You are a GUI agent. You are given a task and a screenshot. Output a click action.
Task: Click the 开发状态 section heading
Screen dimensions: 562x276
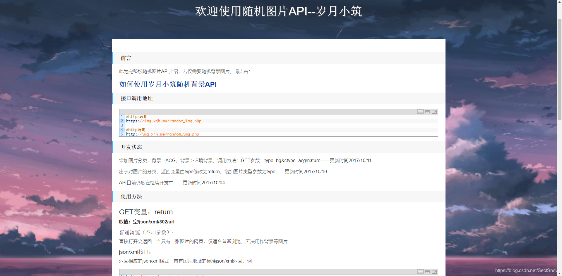[x=131, y=147]
